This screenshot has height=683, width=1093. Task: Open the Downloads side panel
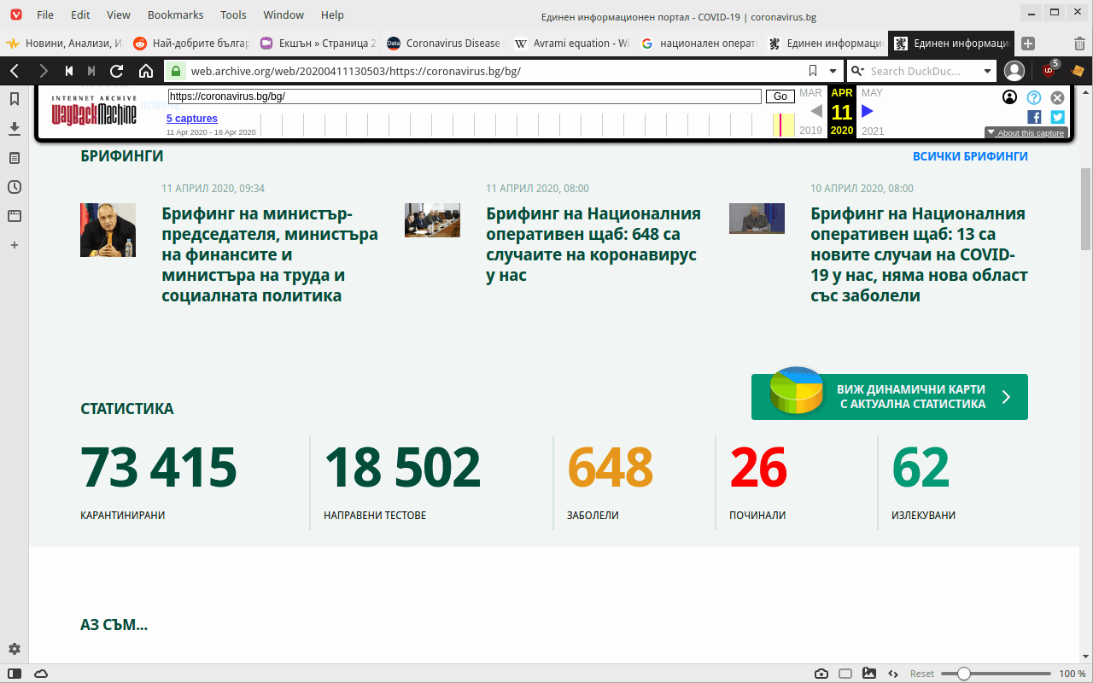click(15, 128)
